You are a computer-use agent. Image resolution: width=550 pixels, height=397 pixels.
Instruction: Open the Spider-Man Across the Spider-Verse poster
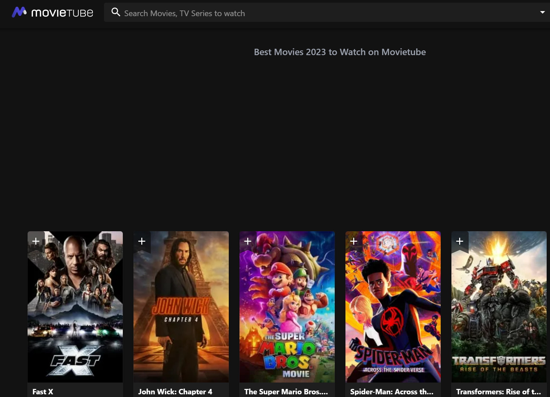[393, 307]
